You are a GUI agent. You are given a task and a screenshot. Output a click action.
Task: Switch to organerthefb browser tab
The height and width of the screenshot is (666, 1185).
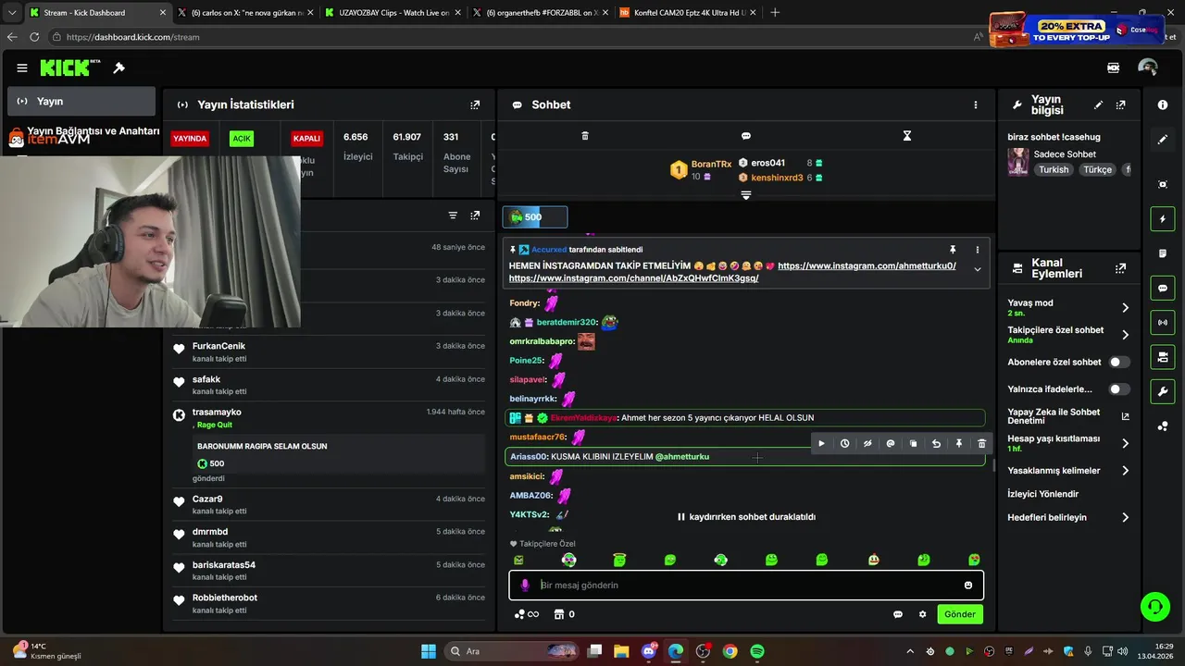click(x=541, y=13)
